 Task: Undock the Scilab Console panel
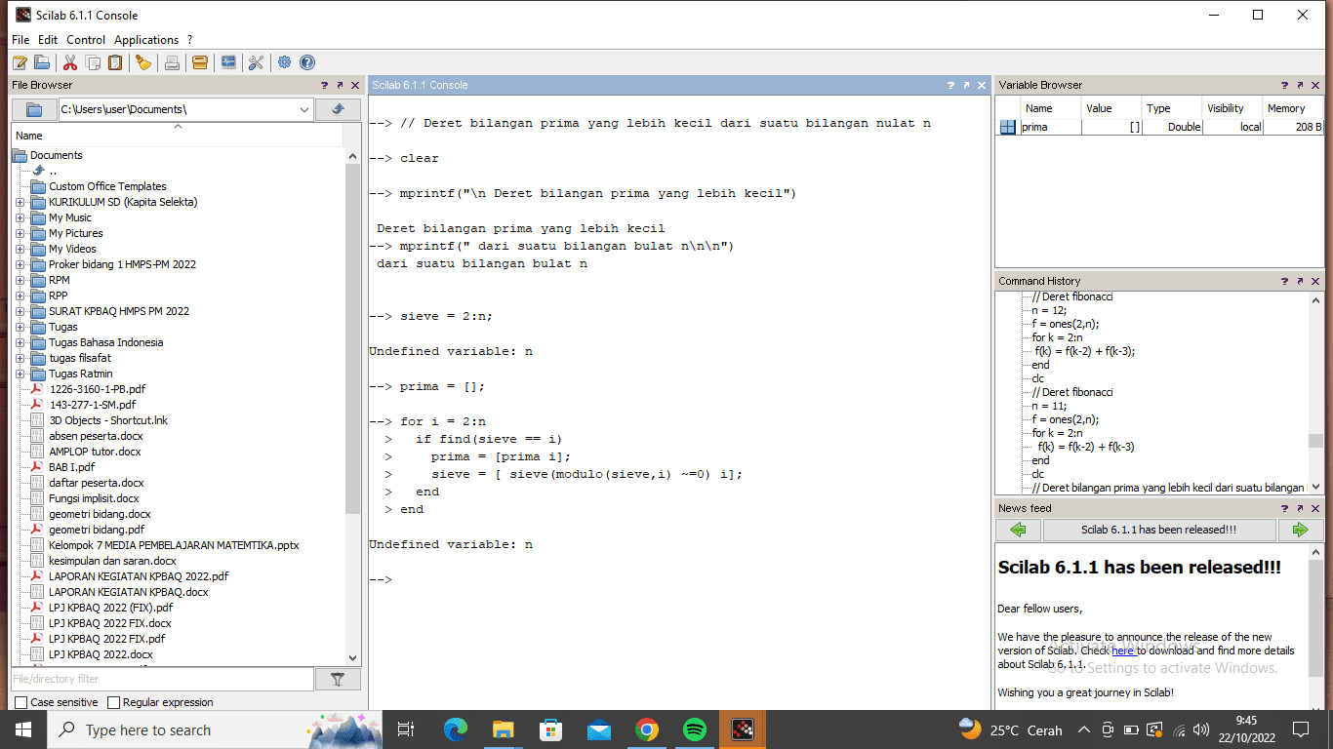coord(966,85)
